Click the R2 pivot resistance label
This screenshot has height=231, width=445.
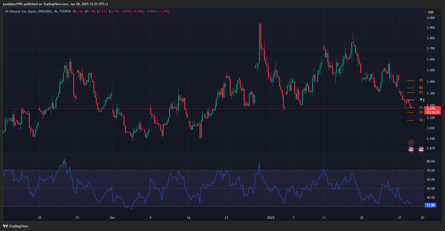coord(421,88)
